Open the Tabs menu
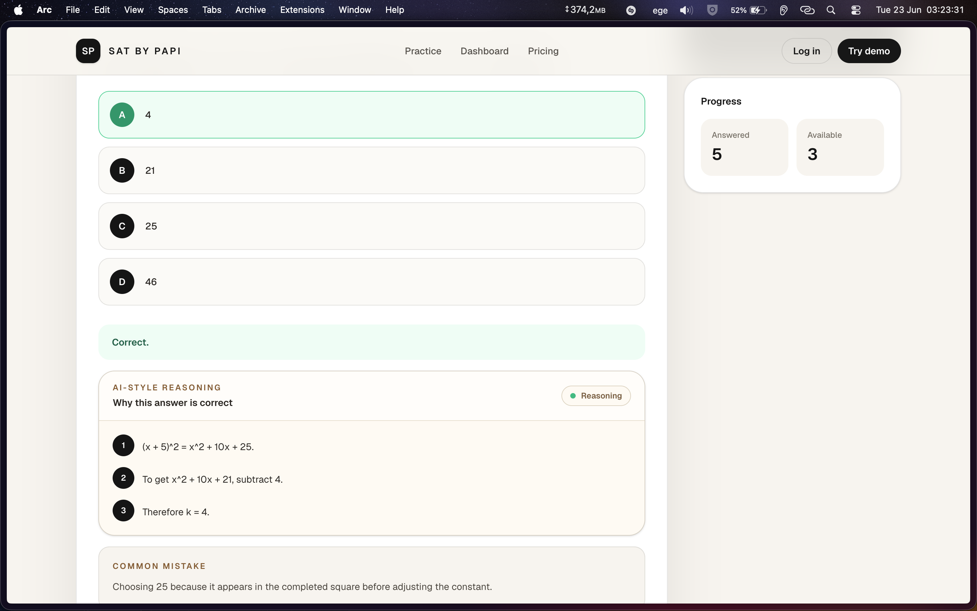977x611 pixels. 212,10
